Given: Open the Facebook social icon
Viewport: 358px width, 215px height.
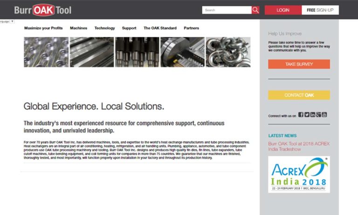Looking at the screenshot, I should click(301, 114).
